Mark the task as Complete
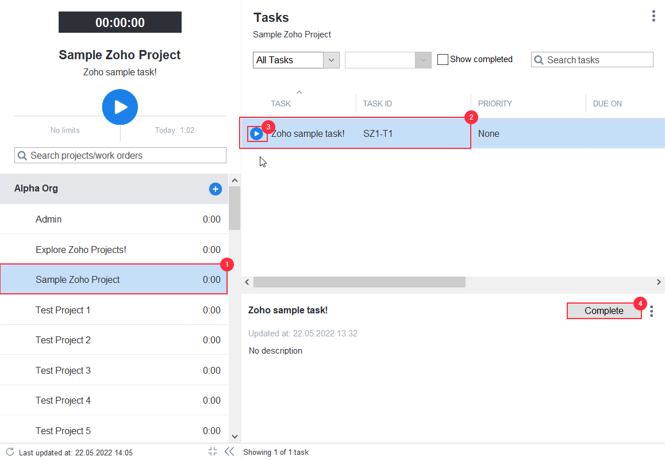This screenshot has width=665, height=460. point(604,310)
